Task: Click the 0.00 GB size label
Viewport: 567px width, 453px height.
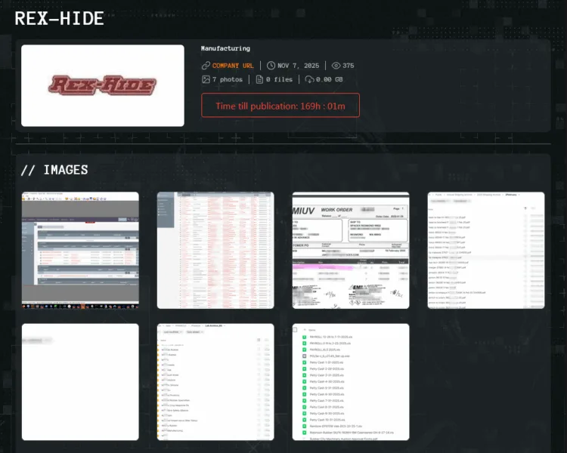Action: point(330,79)
